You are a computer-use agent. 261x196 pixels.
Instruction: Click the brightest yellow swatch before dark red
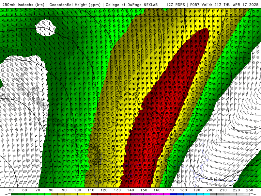[87, 194]
